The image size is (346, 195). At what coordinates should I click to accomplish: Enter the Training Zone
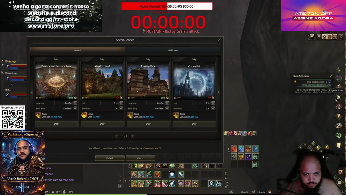pos(148,124)
